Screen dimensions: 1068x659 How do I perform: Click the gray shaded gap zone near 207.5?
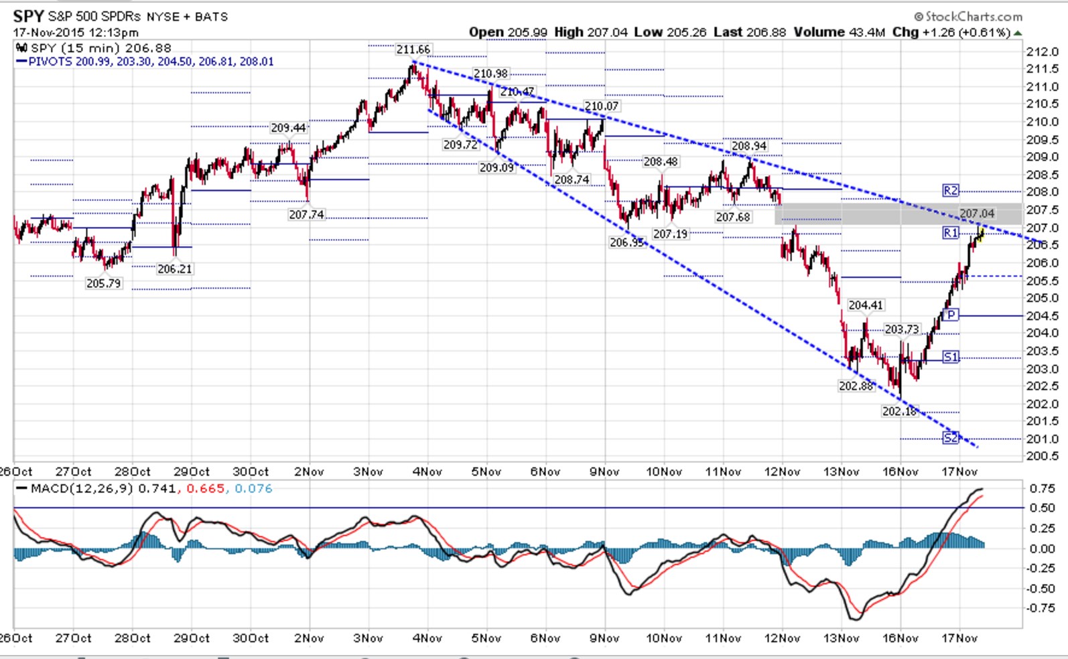point(898,214)
